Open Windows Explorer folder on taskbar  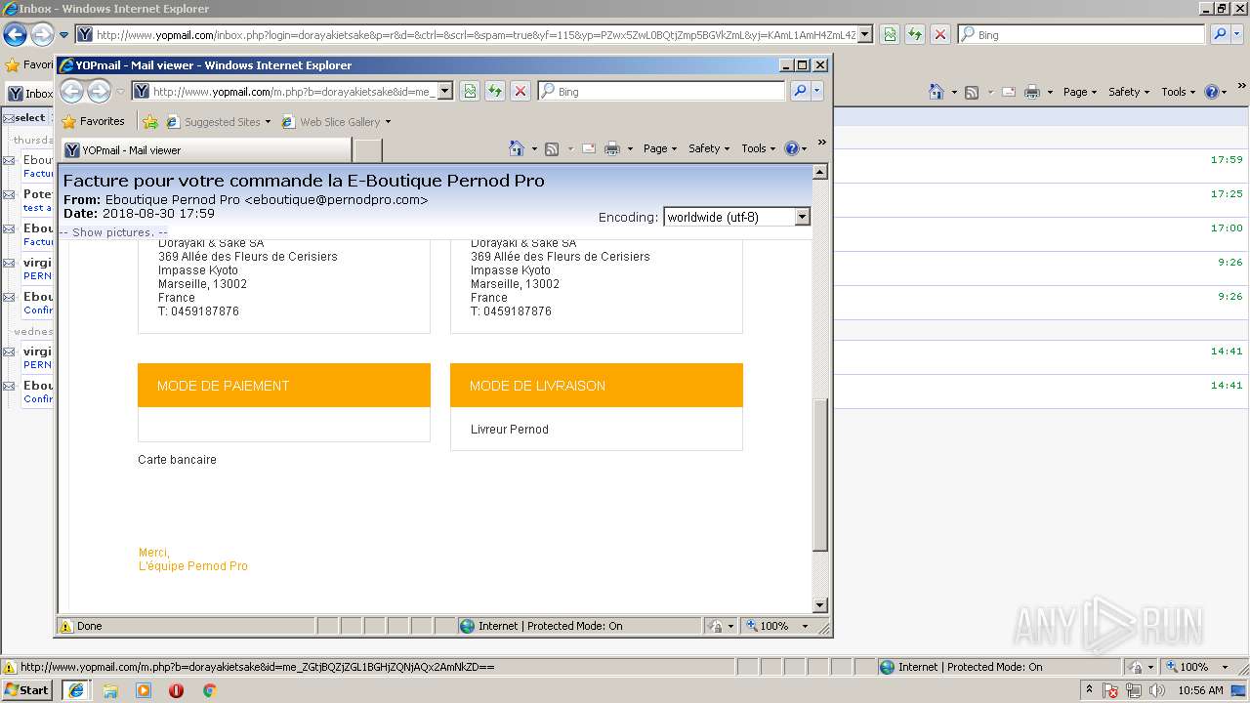coord(110,690)
